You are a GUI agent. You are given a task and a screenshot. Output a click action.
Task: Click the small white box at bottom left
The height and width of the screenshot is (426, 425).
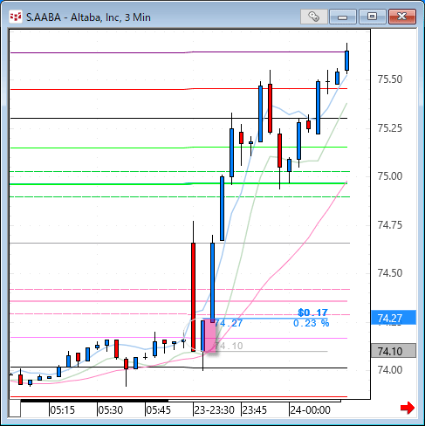(15, 409)
